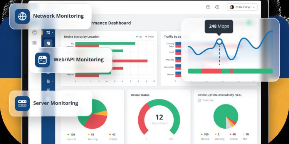Expand the Emilia Catryn user dropdown
This screenshot has width=289, height=144.
point(242,7)
